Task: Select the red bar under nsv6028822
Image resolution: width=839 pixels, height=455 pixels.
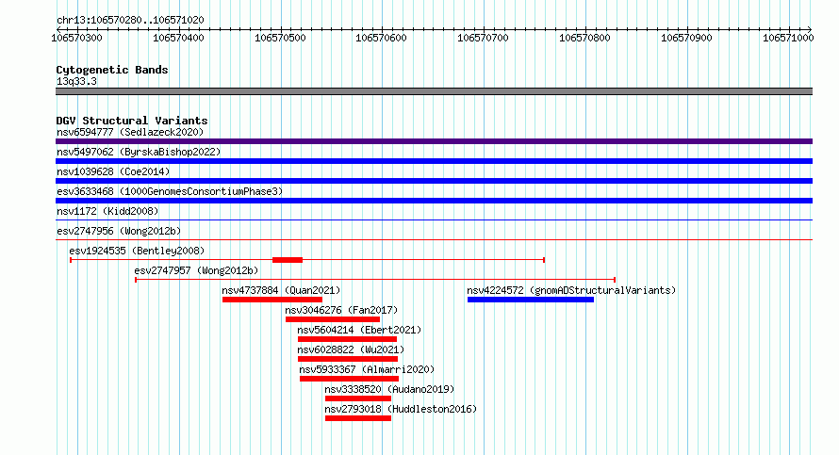Action: 348,359
